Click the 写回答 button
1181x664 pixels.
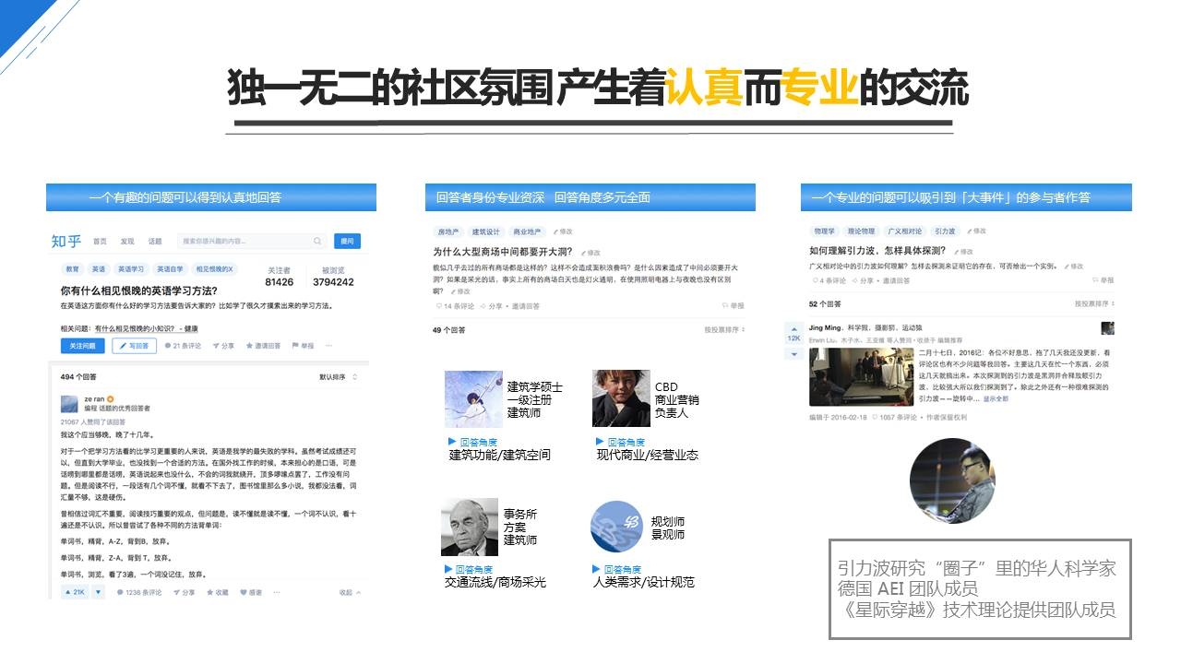135,346
